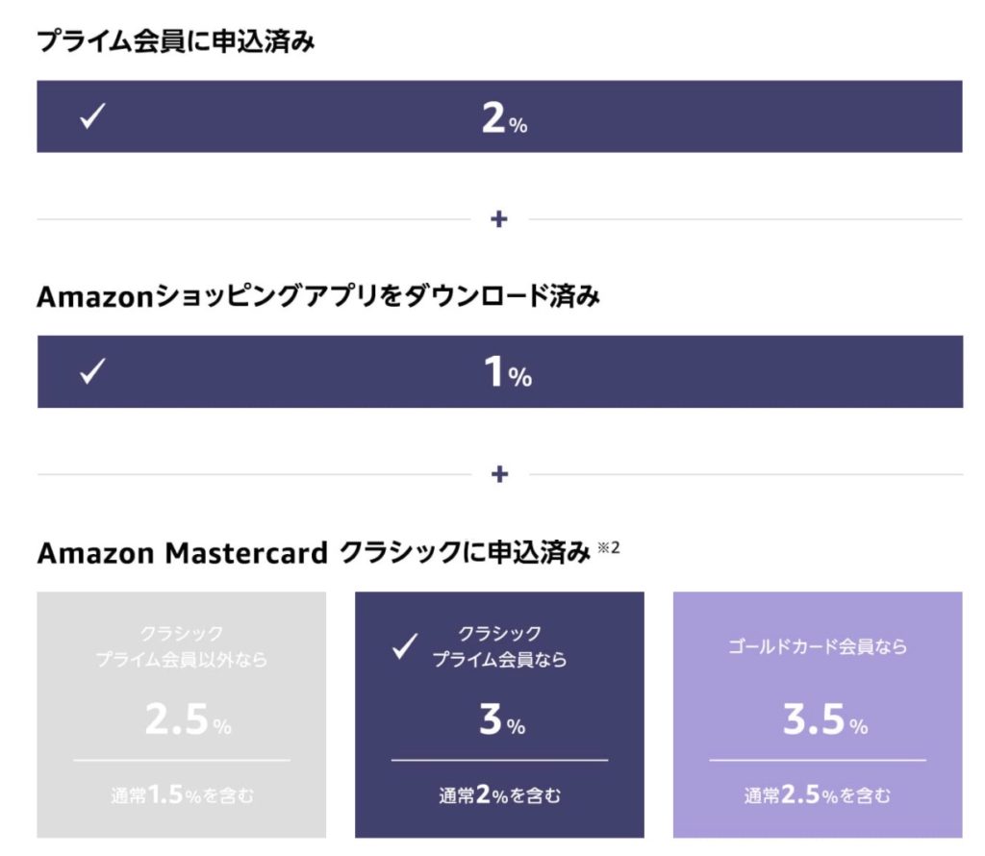The height and width of the screenshot is (856, 985).
Task: Click the プライム会員に申込済み heading
Action: [x=176, y=41]
